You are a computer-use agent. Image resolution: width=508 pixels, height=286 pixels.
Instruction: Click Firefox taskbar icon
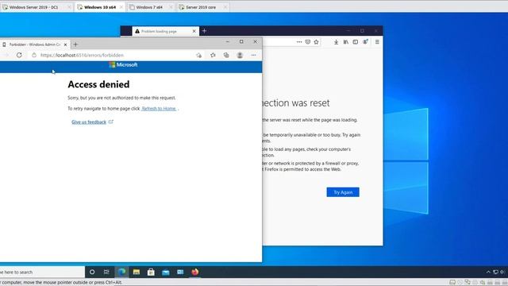point(195,272)
